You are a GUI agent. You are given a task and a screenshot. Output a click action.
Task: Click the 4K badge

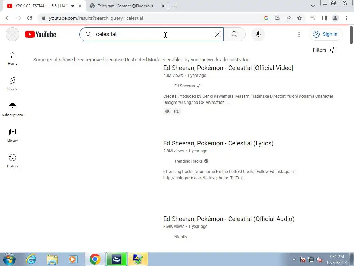pos(167,111)
